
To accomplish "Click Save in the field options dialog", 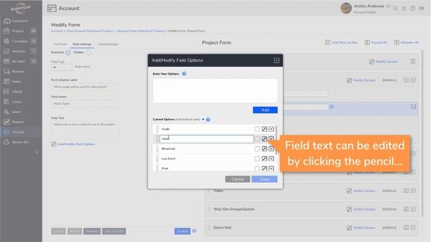I will (265, 179).
